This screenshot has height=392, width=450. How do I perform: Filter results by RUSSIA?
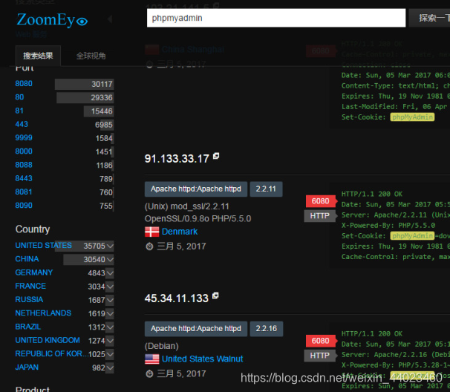29,299
